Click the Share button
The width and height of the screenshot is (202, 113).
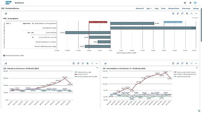pos(163,9)
